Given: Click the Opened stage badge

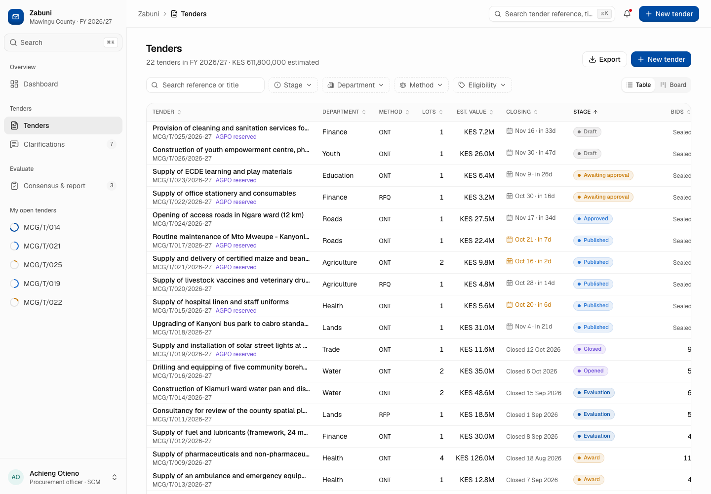Looking at the screenshot, I should [591, 371].
